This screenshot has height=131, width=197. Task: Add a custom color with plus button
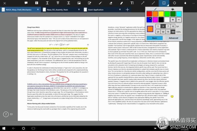[173, 20]
